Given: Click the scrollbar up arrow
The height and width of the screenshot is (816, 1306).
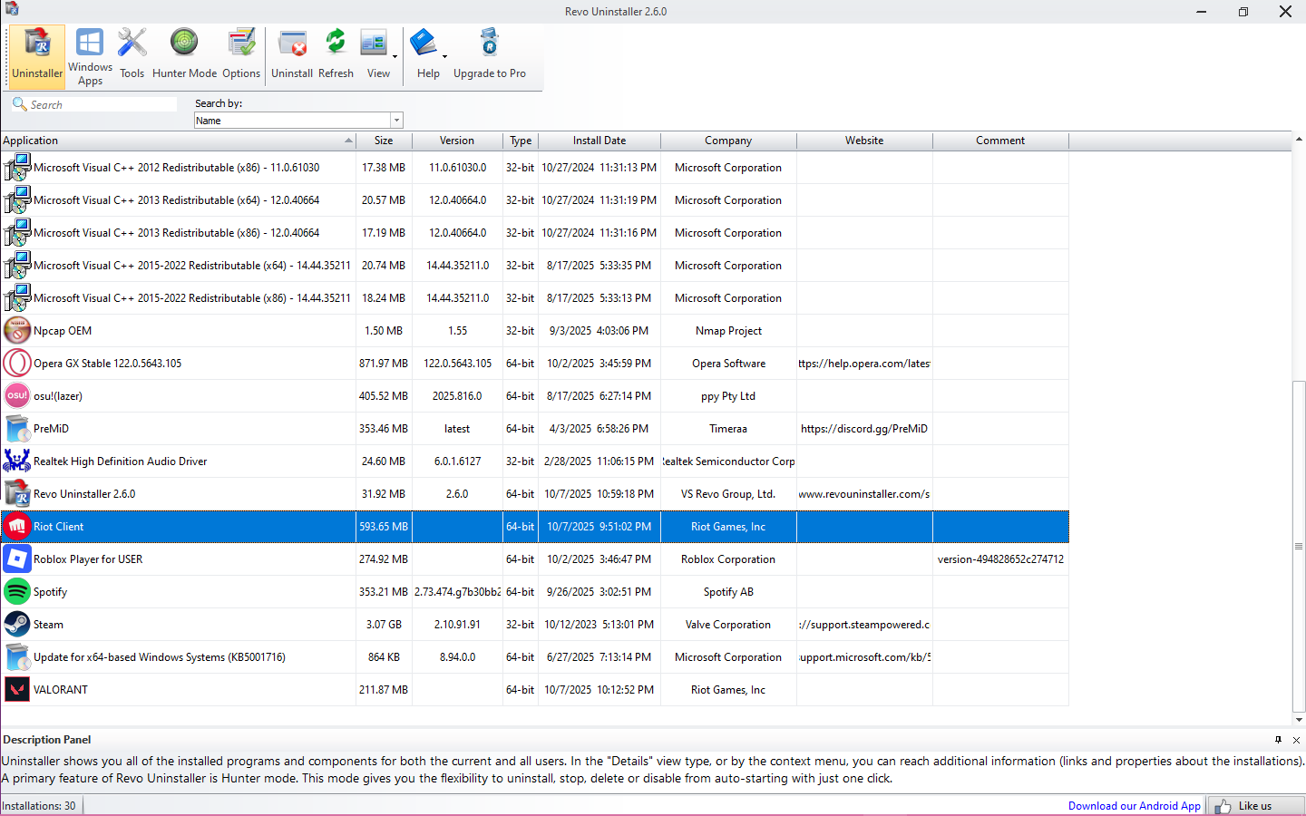Looking at the screenshot, I should pyautogui.click(x=1299, y=140).
